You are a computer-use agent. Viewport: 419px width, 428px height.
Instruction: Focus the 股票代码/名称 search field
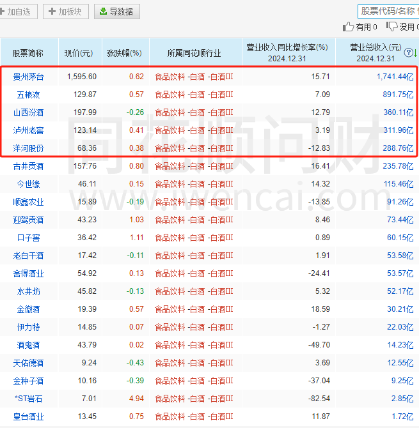(x=390, y=11)
